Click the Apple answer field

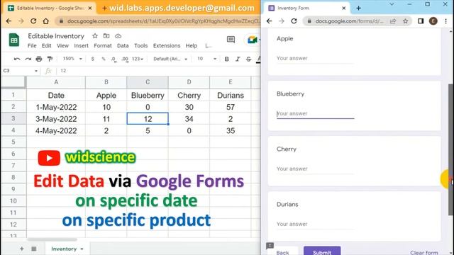(315, 58)
